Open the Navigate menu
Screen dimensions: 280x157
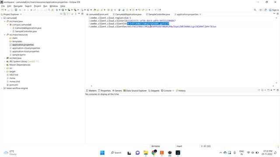click(18, 6)
